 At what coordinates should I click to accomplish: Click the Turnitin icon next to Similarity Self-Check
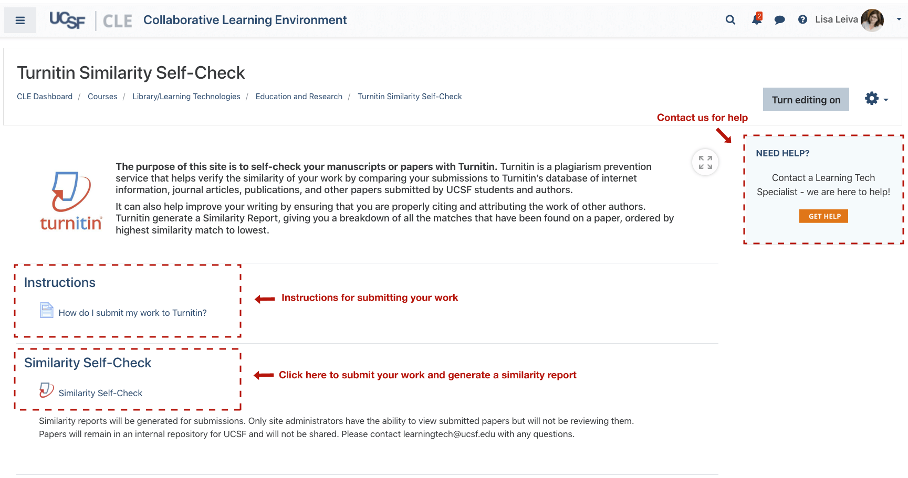46,390
